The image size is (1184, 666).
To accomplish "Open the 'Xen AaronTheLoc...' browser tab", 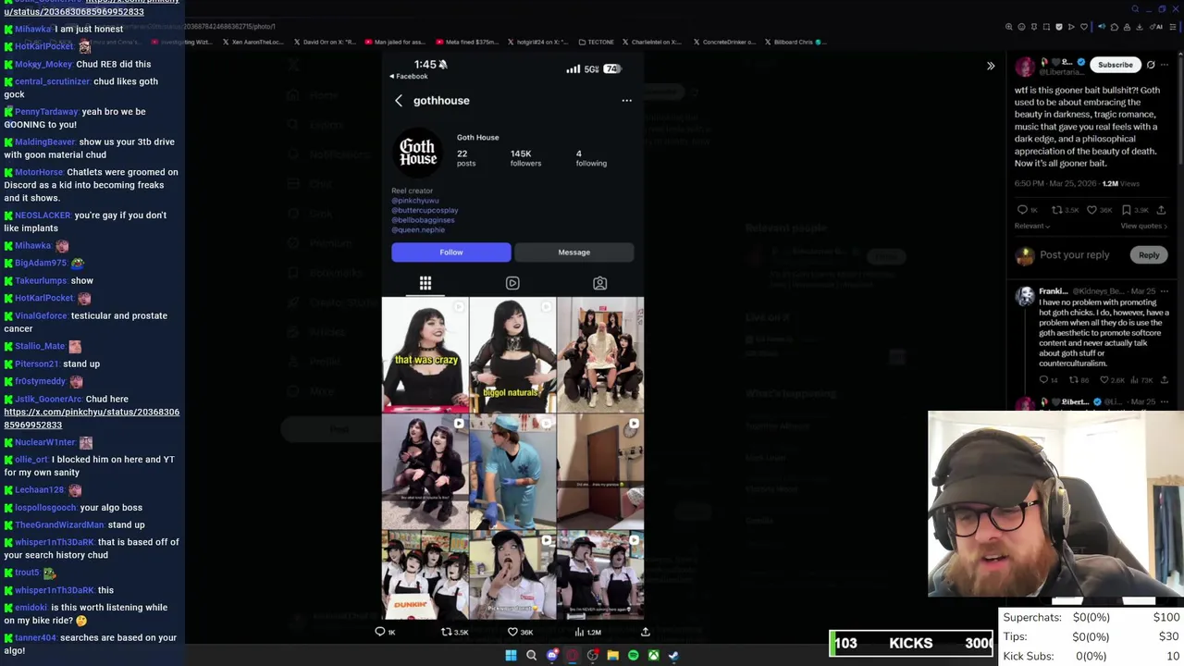I will tap(253, 42).
